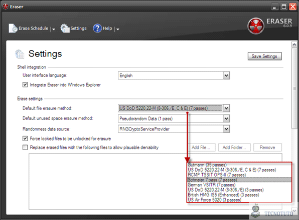Screen dimensions: 299x220
Task: Click the red Eraser radiation logo
Action: (256, 26)
